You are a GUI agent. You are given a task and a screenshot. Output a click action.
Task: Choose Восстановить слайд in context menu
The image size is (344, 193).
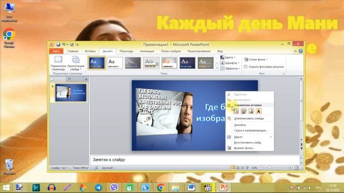click(x=249, y=143)
